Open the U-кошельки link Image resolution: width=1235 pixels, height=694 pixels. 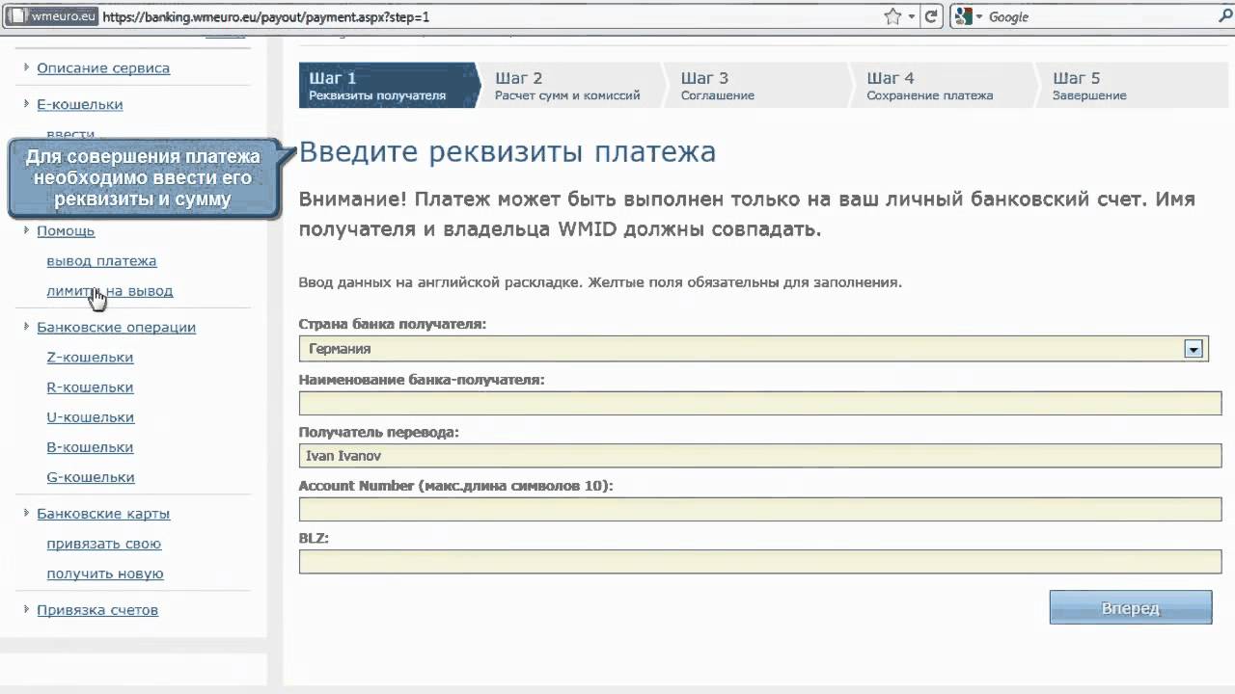(90, 417)
